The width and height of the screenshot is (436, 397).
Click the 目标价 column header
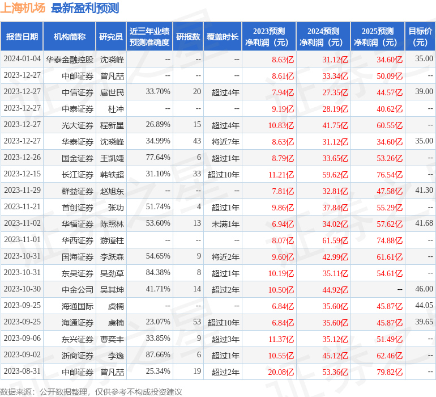(420, 36)
